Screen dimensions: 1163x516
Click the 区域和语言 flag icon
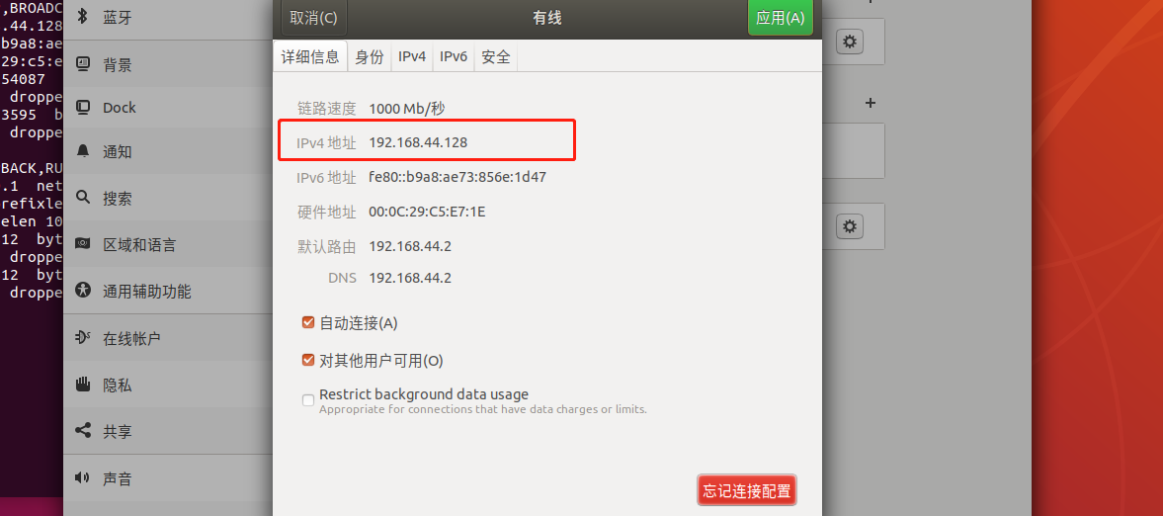[x=83, y=243]
